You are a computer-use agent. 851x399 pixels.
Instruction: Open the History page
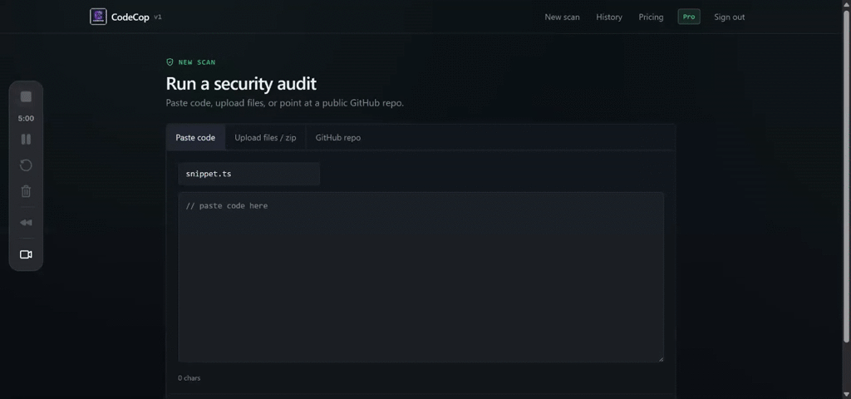pyautogui.click(x=609, y=17)
